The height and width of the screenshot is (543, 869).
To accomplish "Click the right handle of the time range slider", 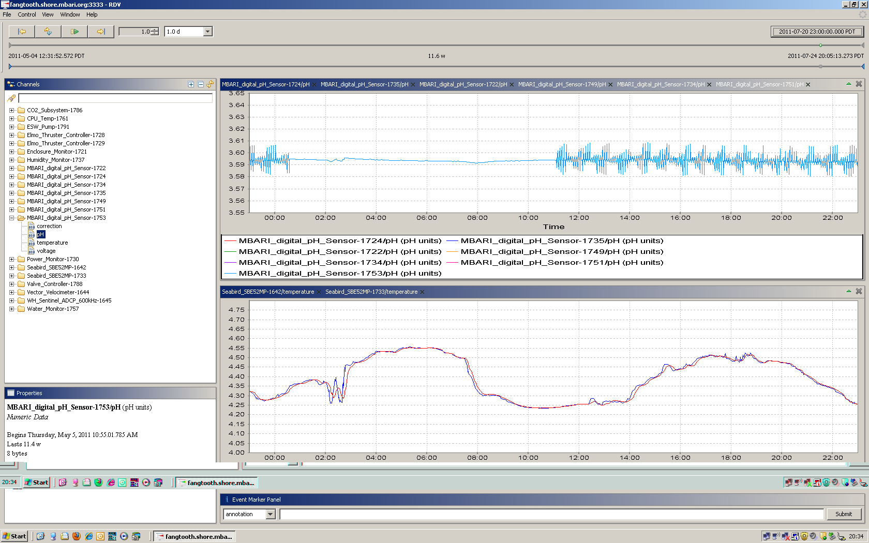I will point(862,66).
